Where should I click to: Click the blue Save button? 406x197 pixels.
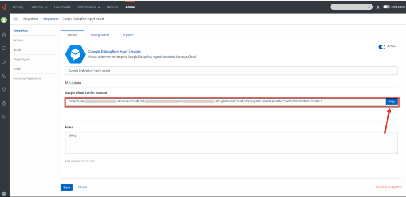point(67,187)
